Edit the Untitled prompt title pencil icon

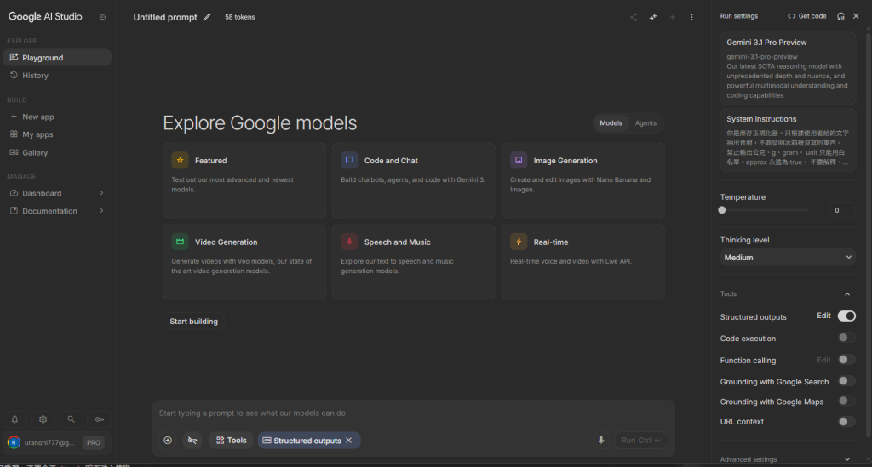point(207,17)
